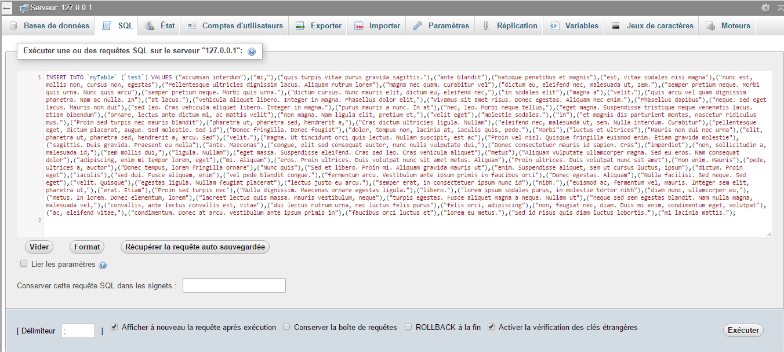Uncheck Afficher à nouveau la requête après exécution
The height and width of the screenshot is (352, 784).
(x=114, y=327)
